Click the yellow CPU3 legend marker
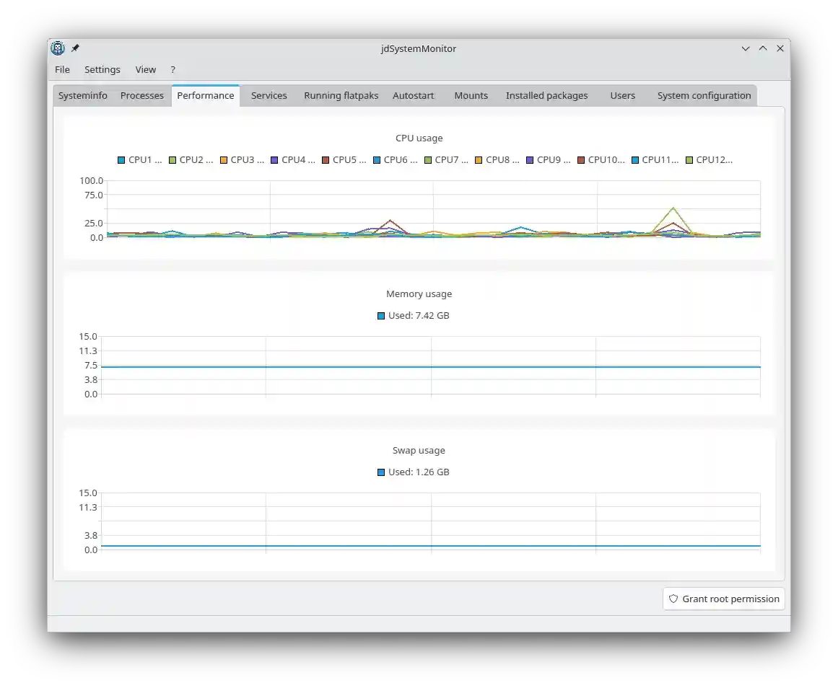 [x=223, y=159]
